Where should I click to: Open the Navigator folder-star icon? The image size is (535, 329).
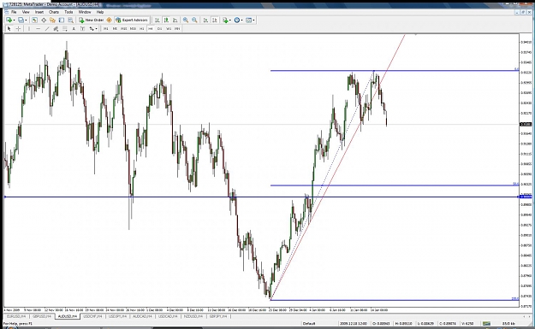52,21
